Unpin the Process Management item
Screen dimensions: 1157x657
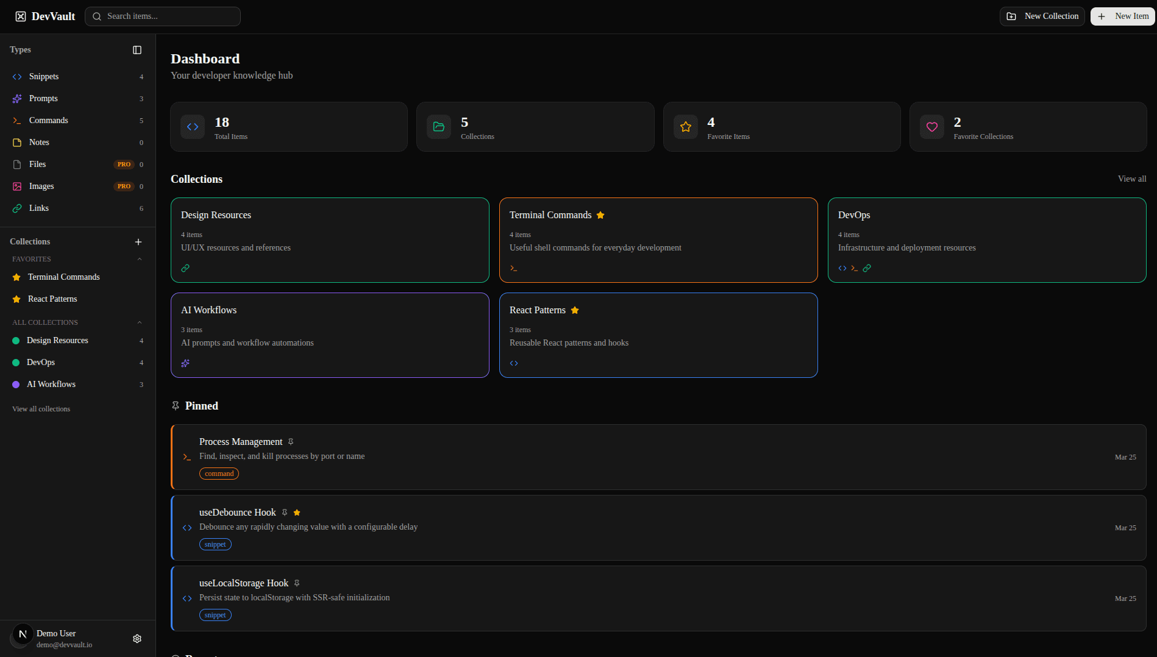291,441
